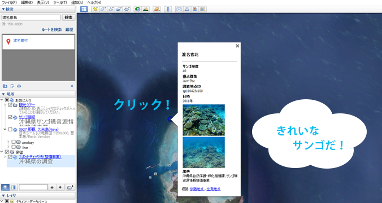The image size is (382, 203).
Task: Click the magnifier icon below Places panel
Action: (x=5, y=187)
